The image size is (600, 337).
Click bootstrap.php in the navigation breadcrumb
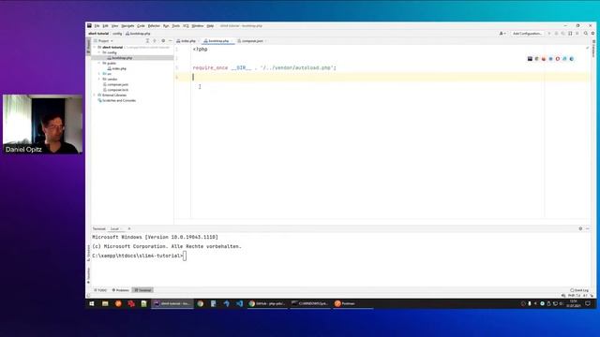point(138,34)
